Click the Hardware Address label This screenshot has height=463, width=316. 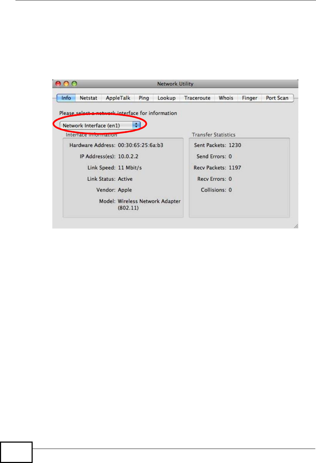[93, 145]
